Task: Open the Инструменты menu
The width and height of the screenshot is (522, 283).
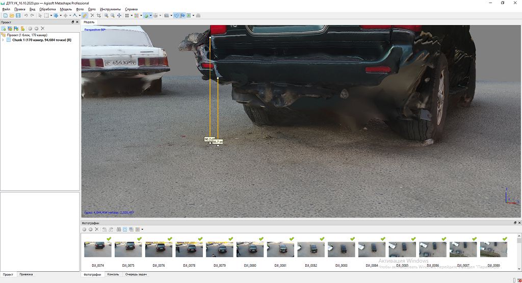Action: click(110, 9)
